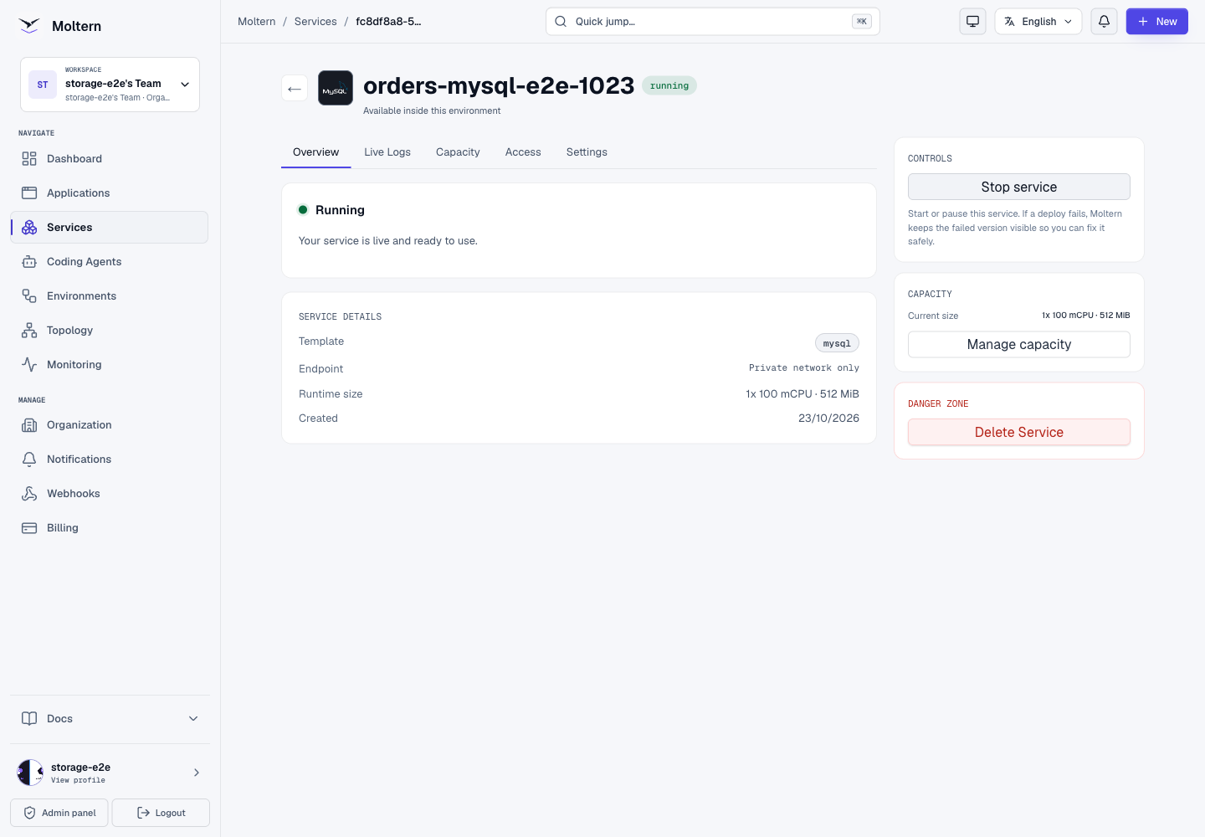Open the Webhooks icon
1205x837 pixels.
pos(29,494)
